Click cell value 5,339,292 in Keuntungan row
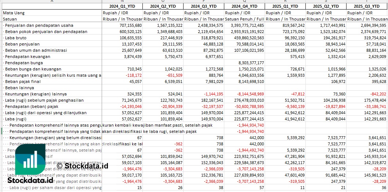Viewport: 388px width, 192px height. 296,138
